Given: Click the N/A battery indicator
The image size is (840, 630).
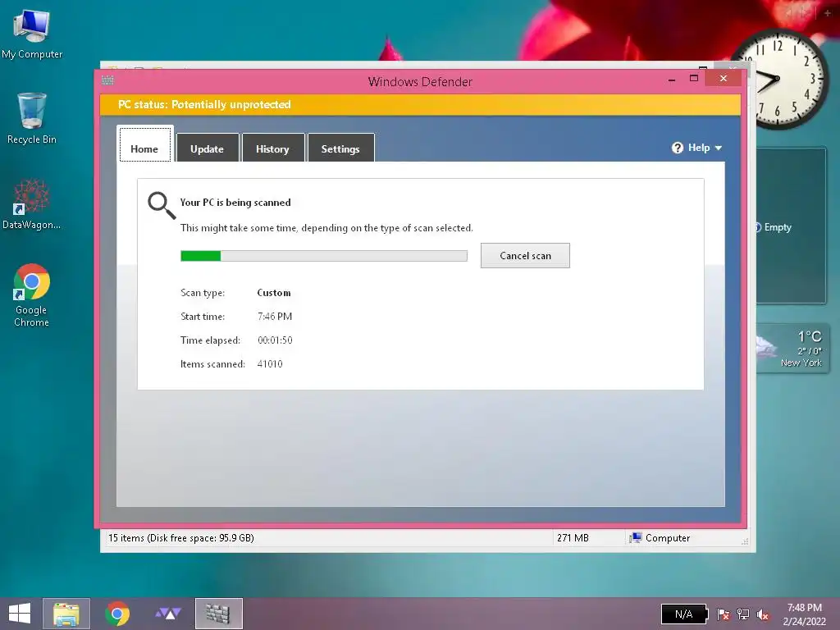Looking at the screenshot, I should (684, 614).
